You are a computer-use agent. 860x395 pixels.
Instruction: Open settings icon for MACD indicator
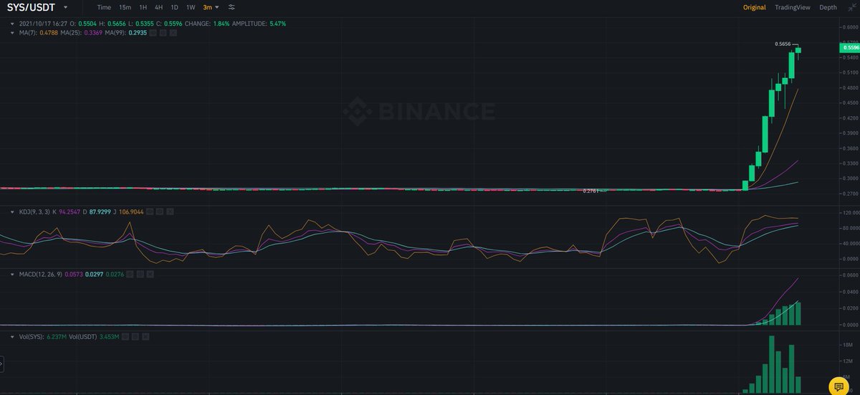pyautogui.click(x=140, y=275)
